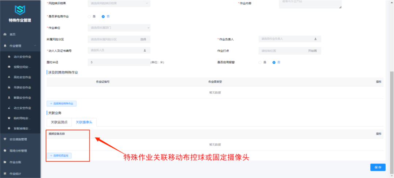Viewport: 394px width, 178px height.
Task: Click the 首页 home icon in sidebar
Action: [x=5, y=34]
